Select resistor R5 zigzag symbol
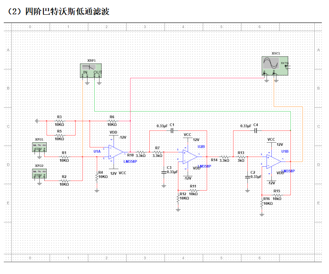 60,135
